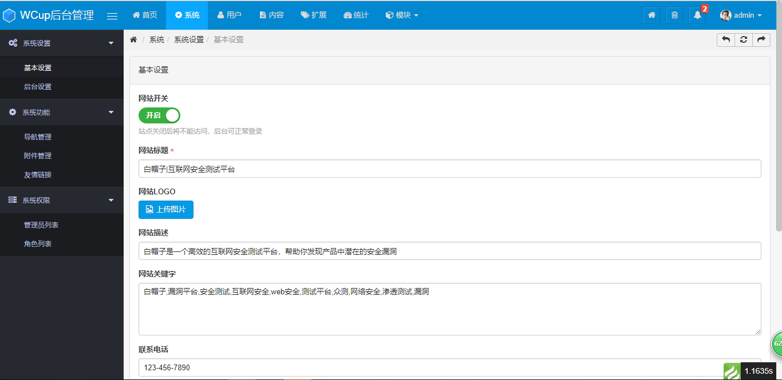
Task: Click the gears icon beside 系统设置
Action: point(13,43)
